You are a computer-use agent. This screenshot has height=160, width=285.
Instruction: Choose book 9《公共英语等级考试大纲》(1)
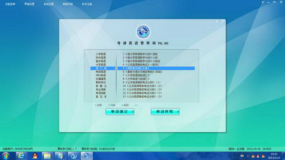coord(141,82)
